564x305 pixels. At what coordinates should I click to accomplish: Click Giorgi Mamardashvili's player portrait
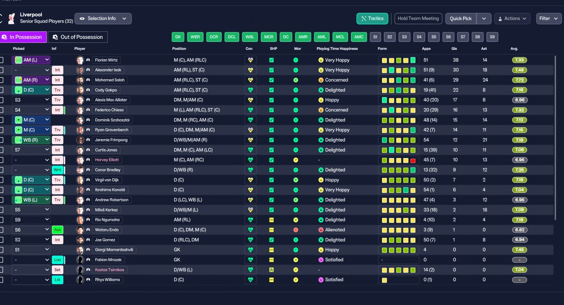pyautogui.click(x=80, y=250)
